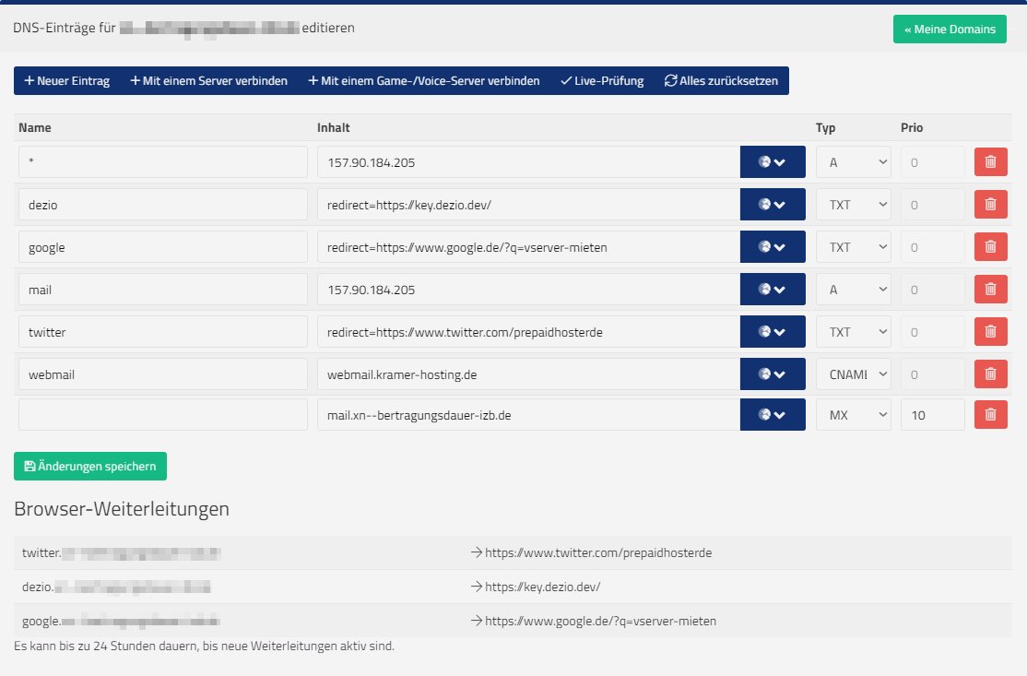Change type of wildcard * record
The height and width of the screenshot is (676, 1027).
click(x=854, y=161)
